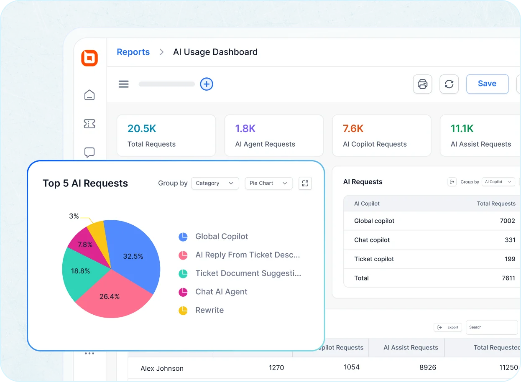Viewport: 521px width, 382px height.
Task: Click the 7611 total value
Action: click(508, 278)
